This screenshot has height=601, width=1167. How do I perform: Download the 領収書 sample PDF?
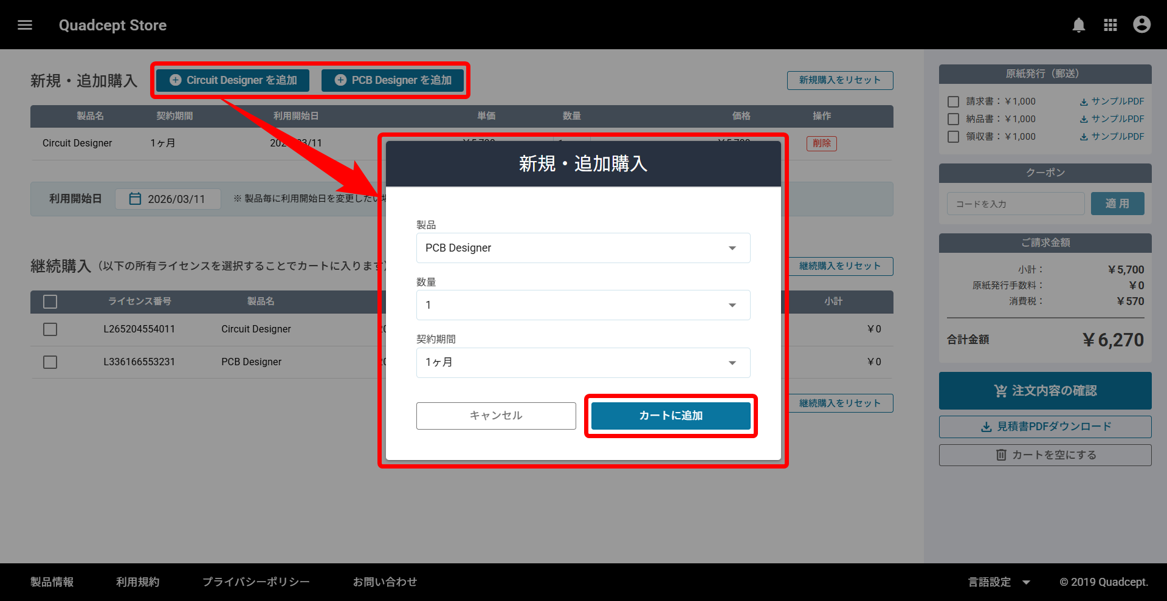coord(1112,137)
